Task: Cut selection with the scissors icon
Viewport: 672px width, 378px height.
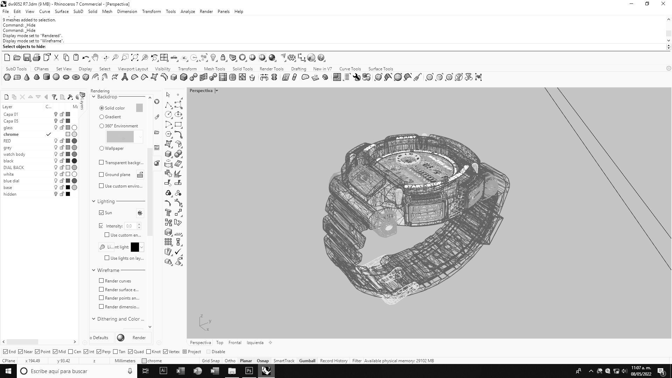Action: (56, 58)
